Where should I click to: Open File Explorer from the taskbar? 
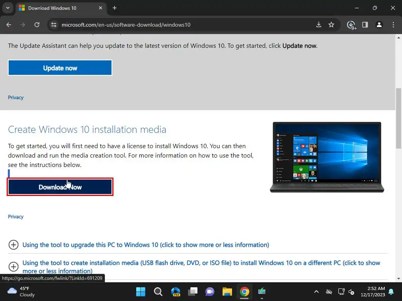click(x=227, y=292)
